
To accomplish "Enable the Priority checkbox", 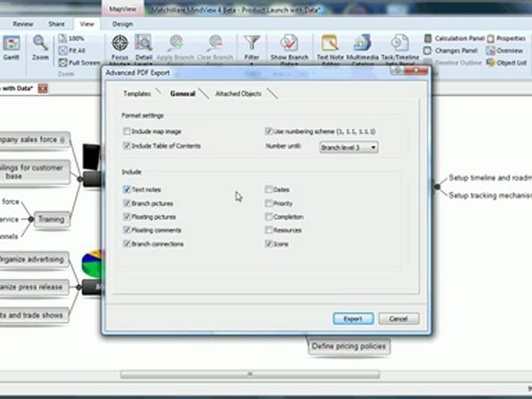I will click(x=269, y=203).
